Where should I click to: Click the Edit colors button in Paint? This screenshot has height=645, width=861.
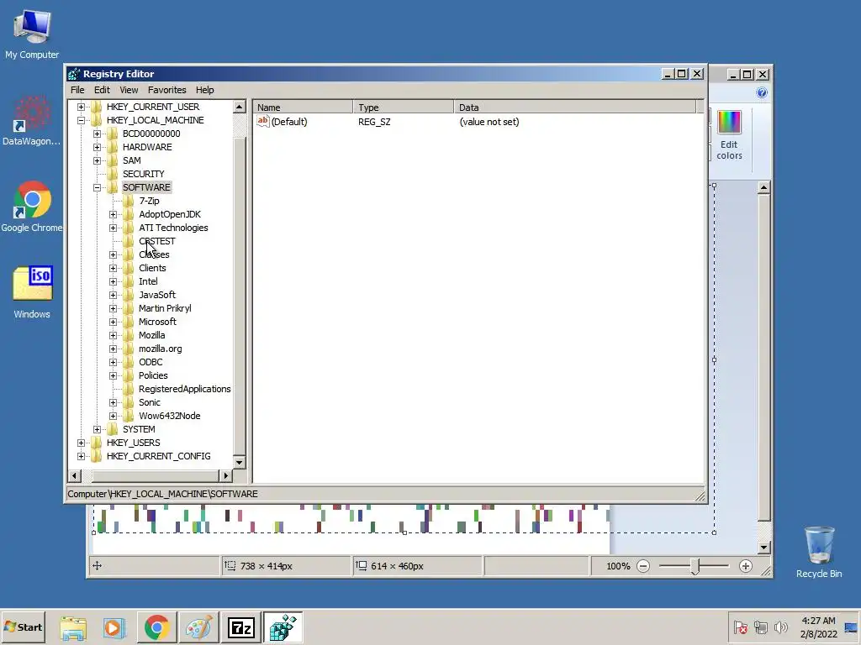tap(729, 135)
